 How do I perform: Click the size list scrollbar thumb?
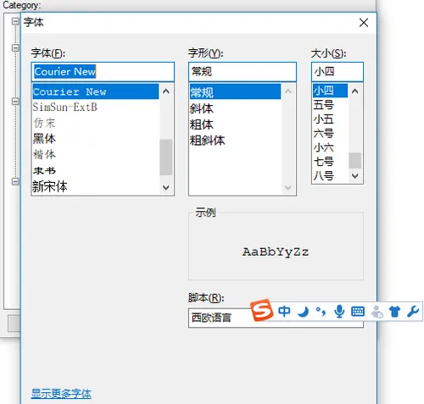pyautogui.click(x=355, y=160)
